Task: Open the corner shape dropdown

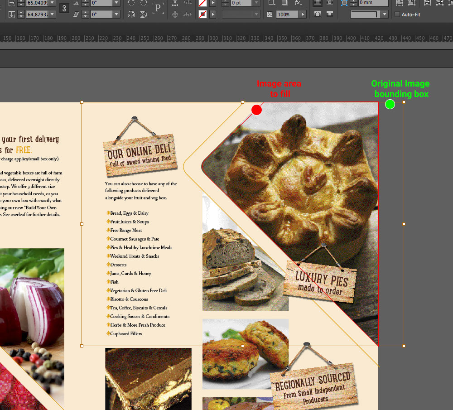Action: [x=385, y=14]
